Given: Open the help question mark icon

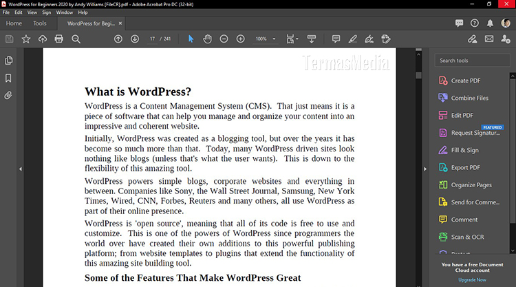Looking at the screenshot, I should click(475, 23).
